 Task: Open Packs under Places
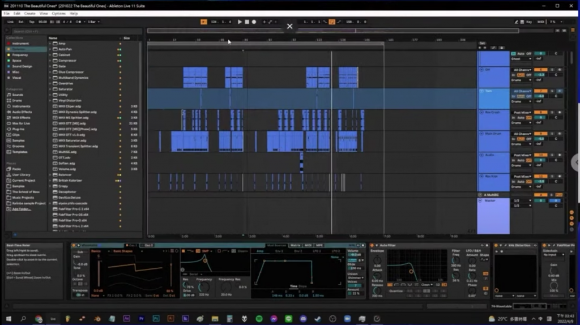click(16, 169)
